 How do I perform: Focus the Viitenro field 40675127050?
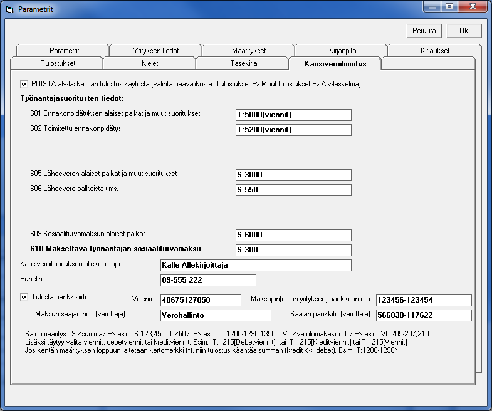(201, 300)
